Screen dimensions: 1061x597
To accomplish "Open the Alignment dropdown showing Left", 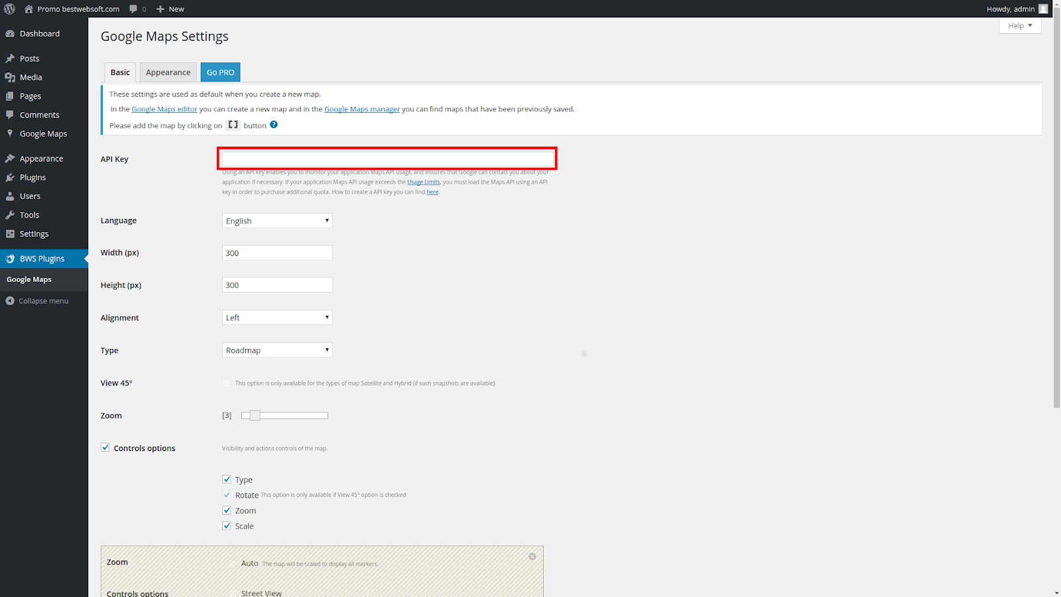I will (x=277, y=318).
